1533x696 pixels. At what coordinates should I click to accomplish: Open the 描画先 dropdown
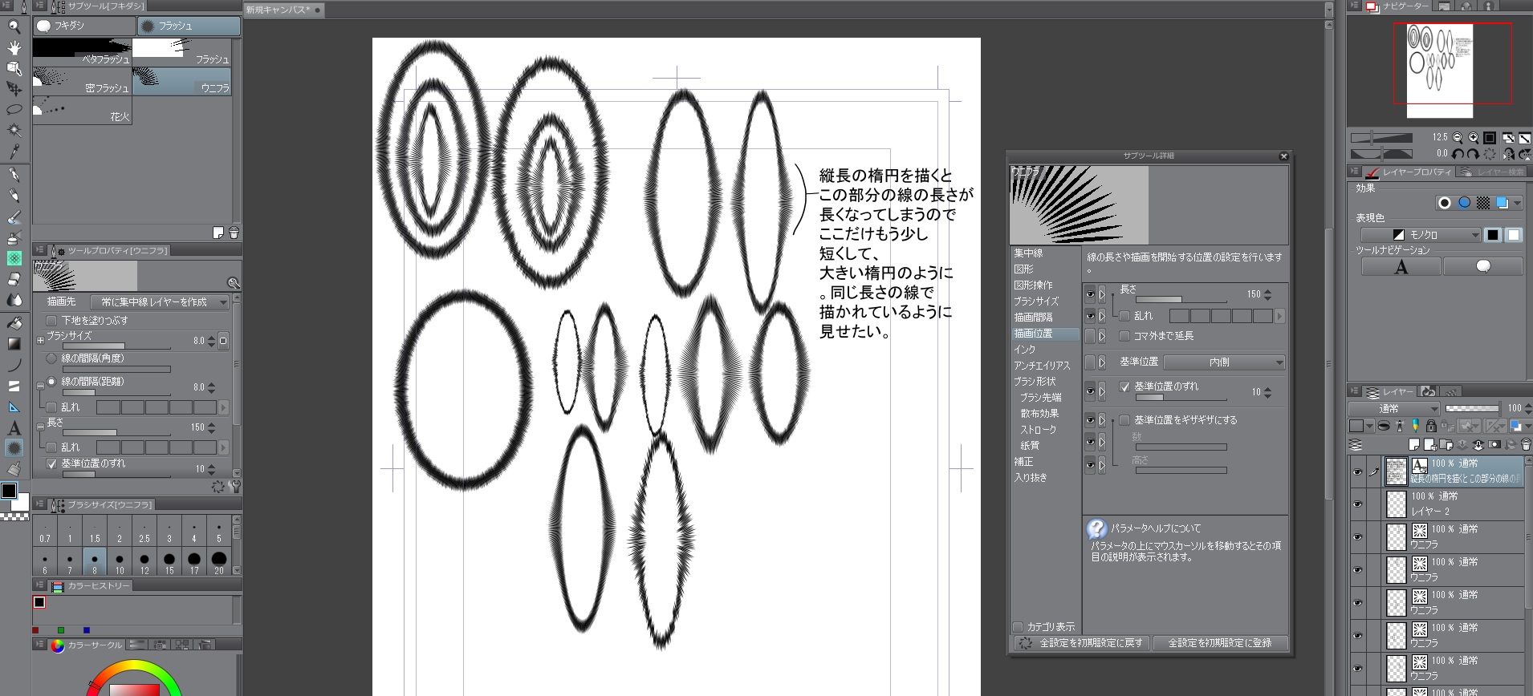click(160, 302)
